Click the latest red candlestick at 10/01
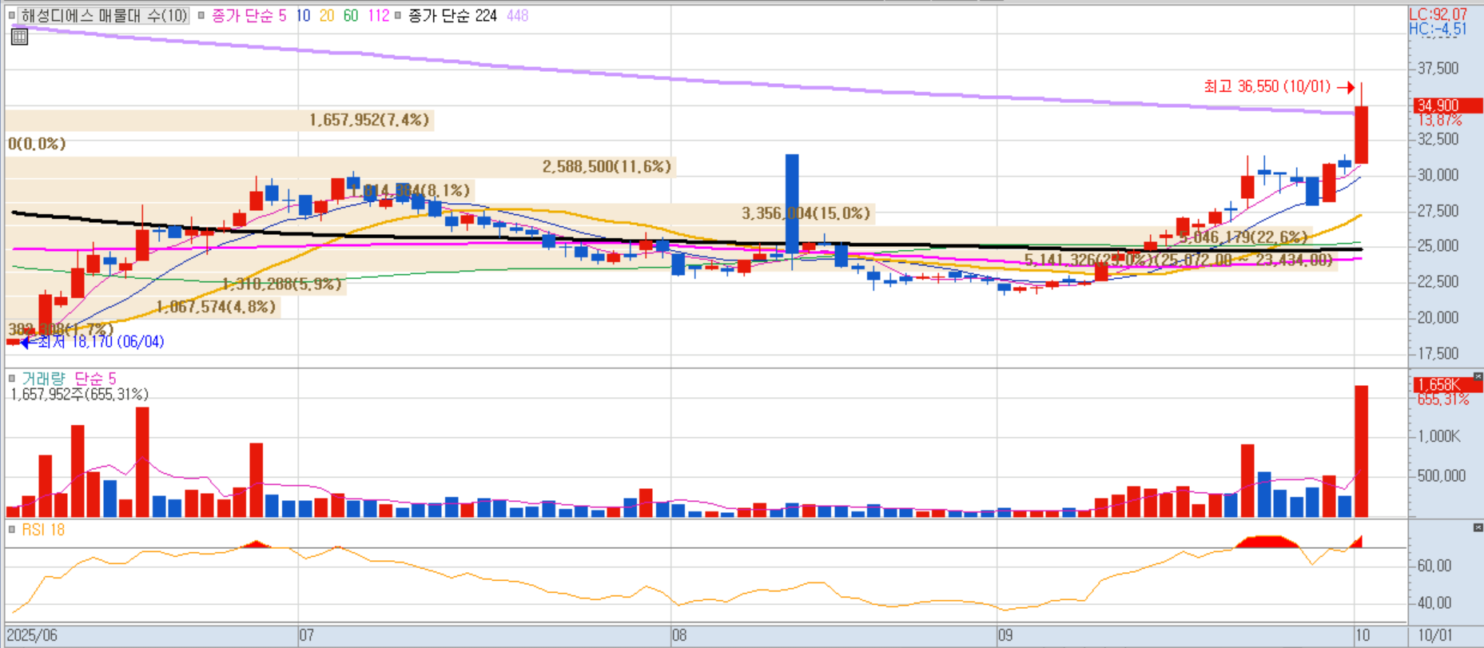This screenshot has width=1484, height=648. click(x=1361, y=134)
